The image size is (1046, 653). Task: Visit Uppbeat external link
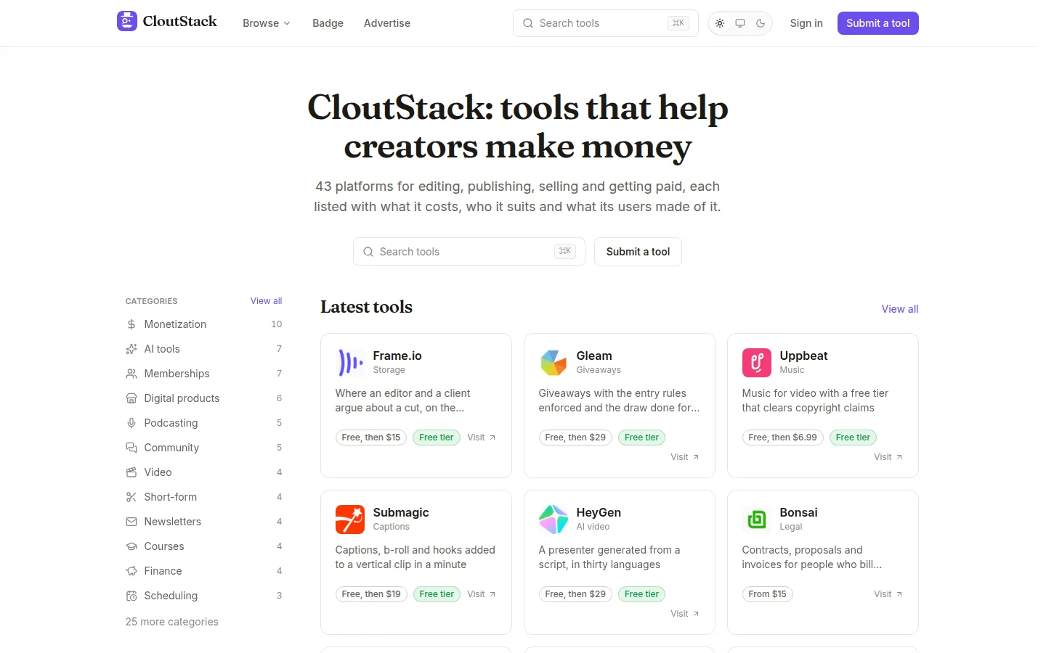point(888,457)
